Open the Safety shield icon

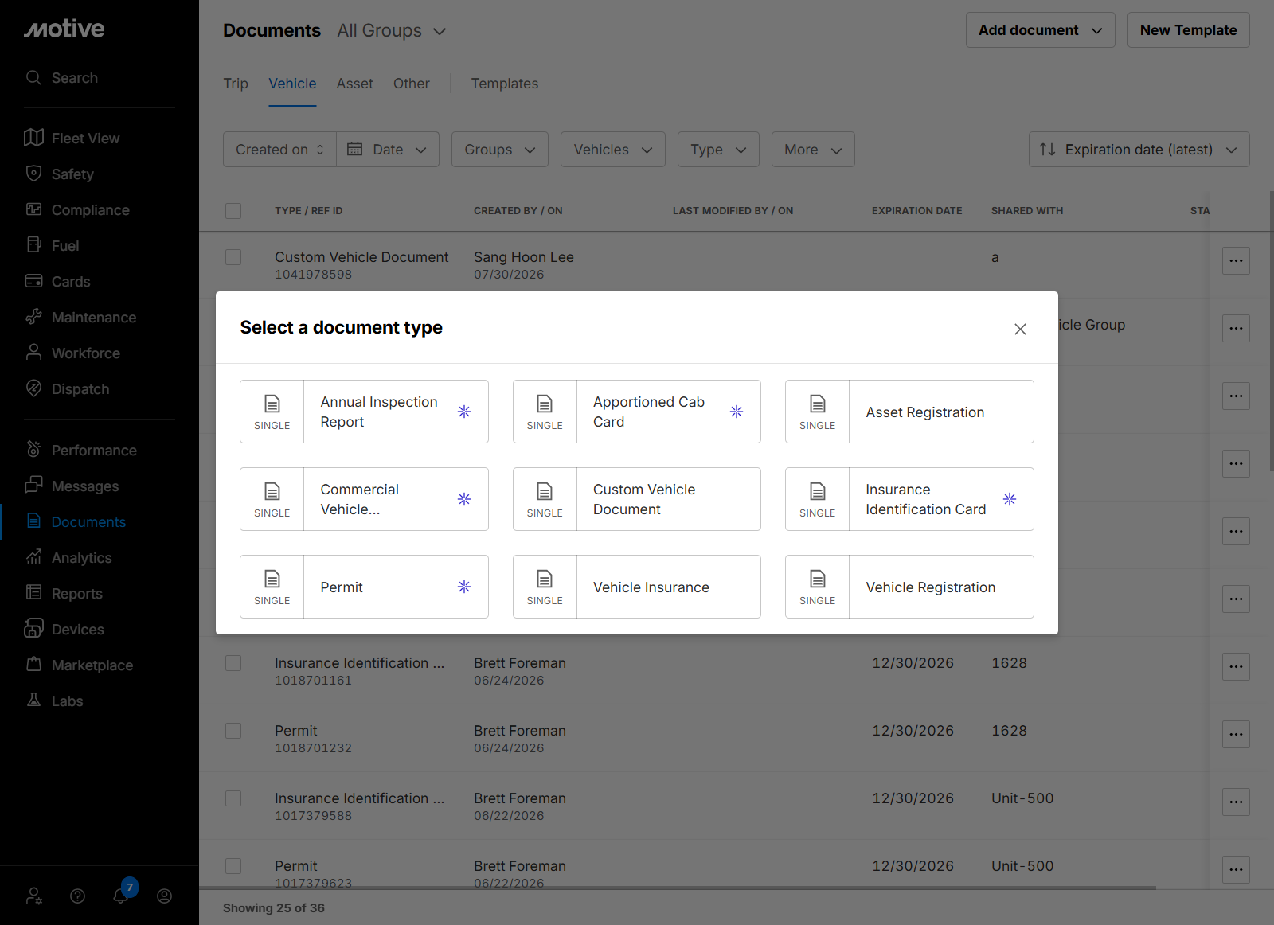[33, 174]
